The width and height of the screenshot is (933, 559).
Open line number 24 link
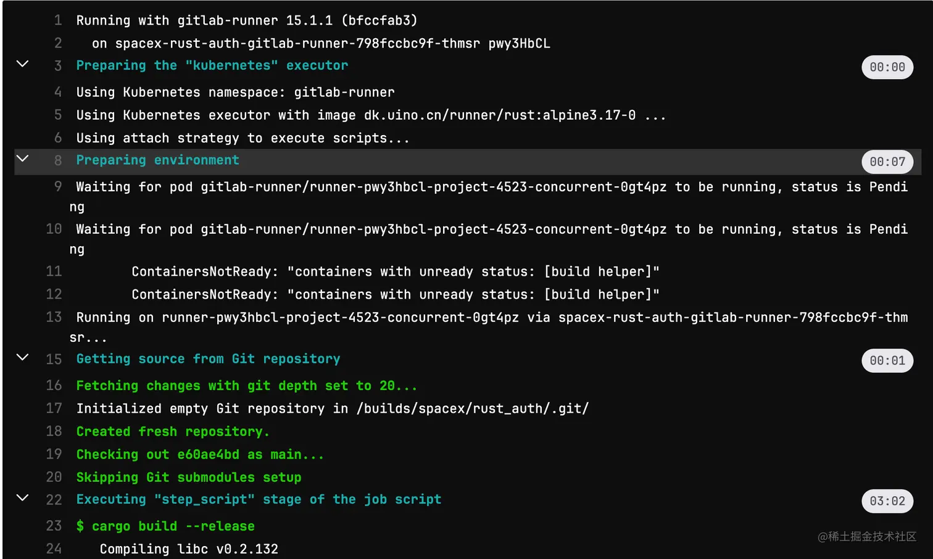point(54,549)
